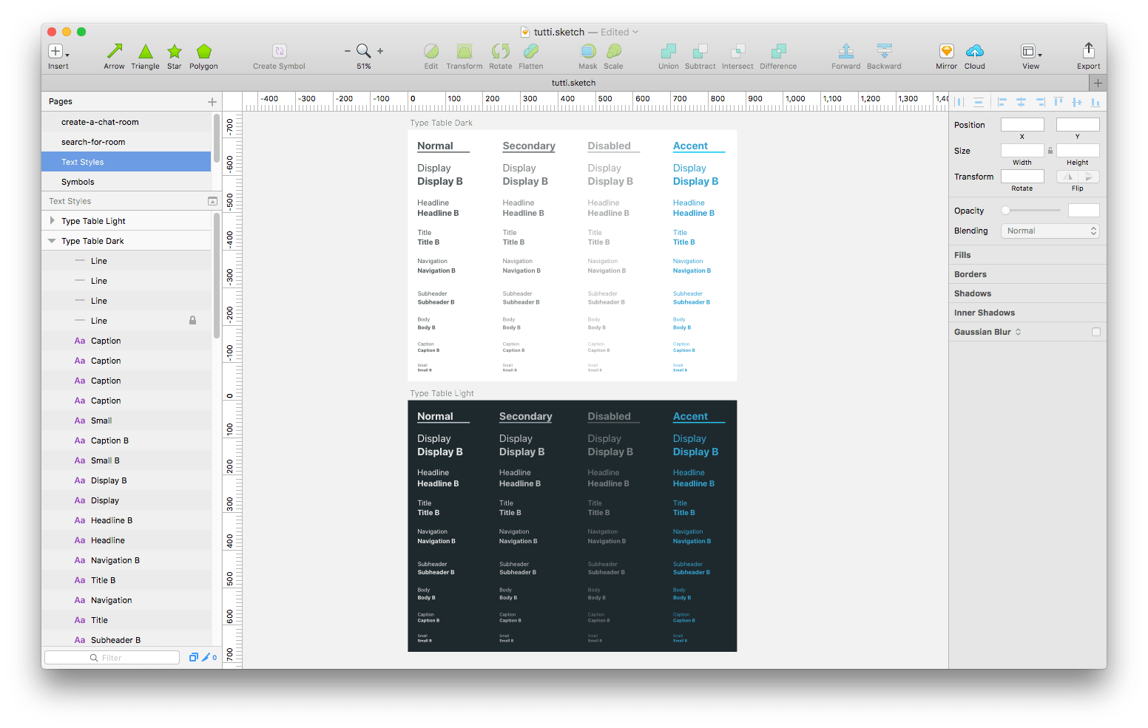This screenshot has height=728, width=1148.
Task: Open the View options menu
Action: coord(1031,51)
